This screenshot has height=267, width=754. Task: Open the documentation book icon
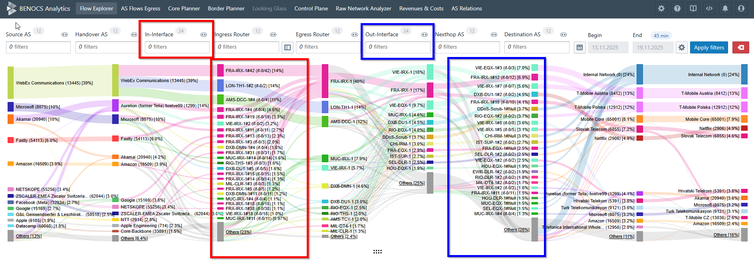tap(693, 8)
